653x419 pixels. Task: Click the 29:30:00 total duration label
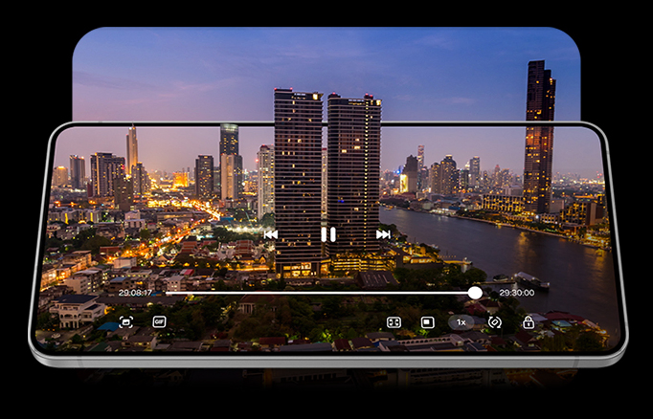pos(516,293)
